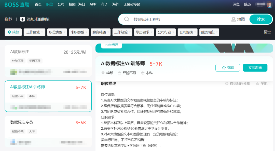This screenshot has height=151, width=275.
Task: Select the 推荐 tab
Action: (8, 19)
